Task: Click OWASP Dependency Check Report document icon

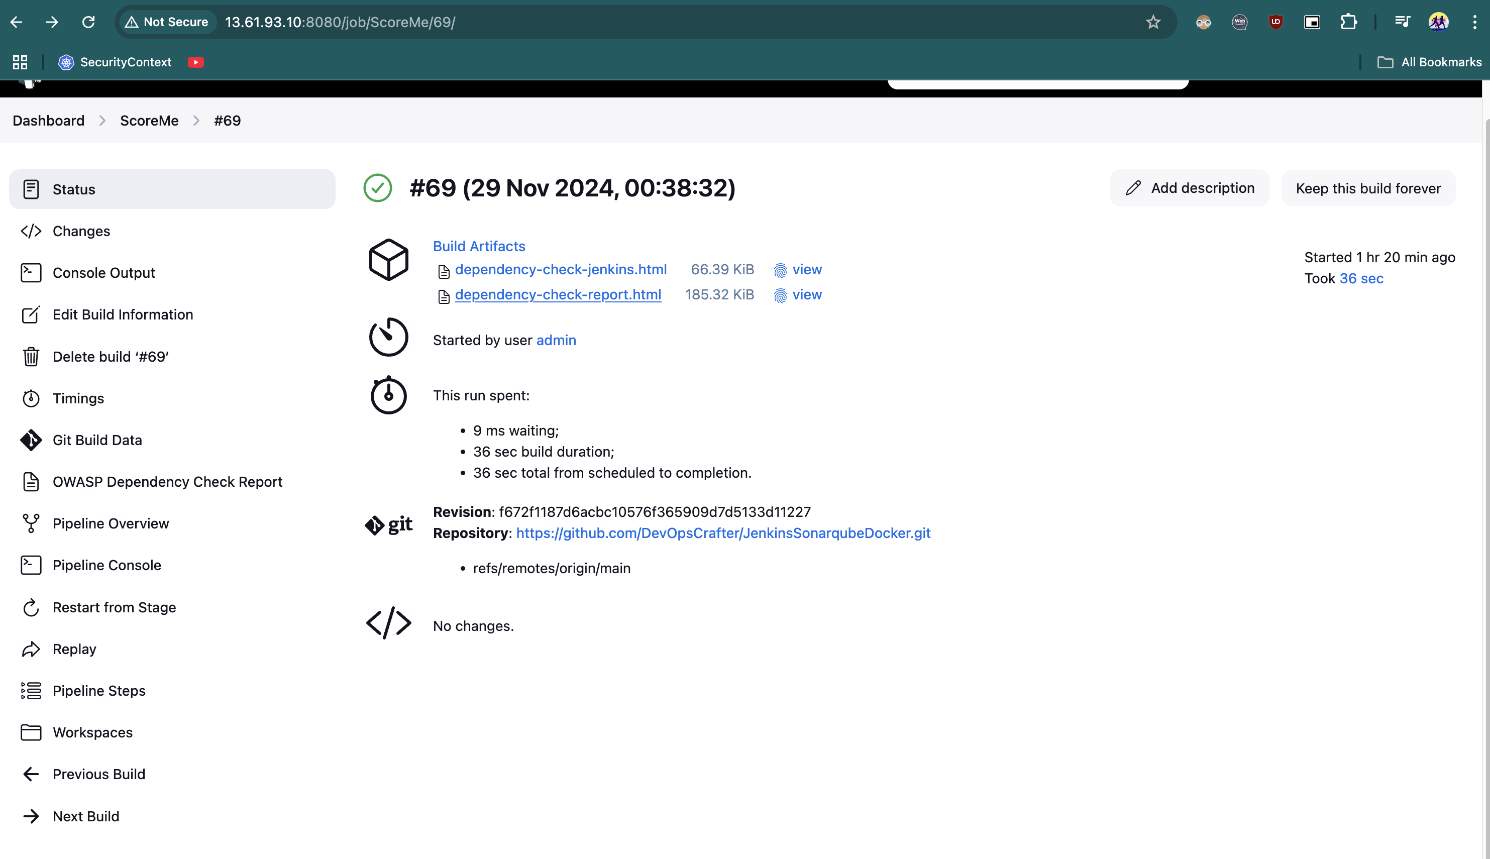Action: point(31,482)
